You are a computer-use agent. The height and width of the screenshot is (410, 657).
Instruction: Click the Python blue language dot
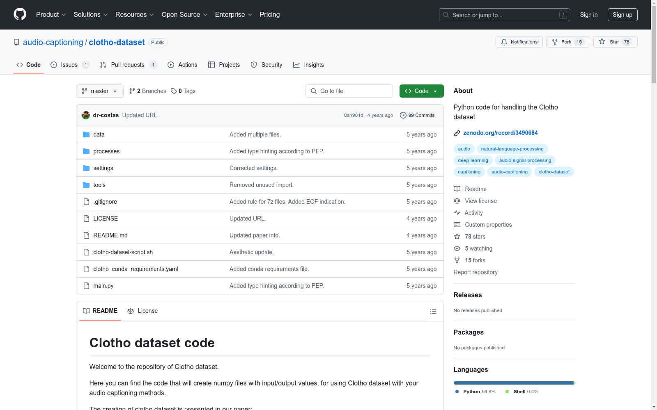pos(457,392)
